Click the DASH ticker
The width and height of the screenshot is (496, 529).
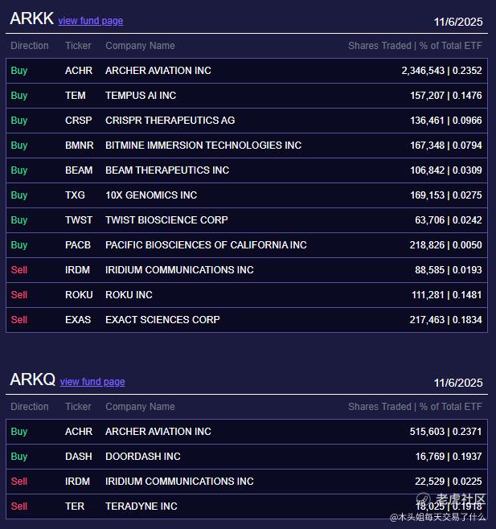tap(79, 457)
